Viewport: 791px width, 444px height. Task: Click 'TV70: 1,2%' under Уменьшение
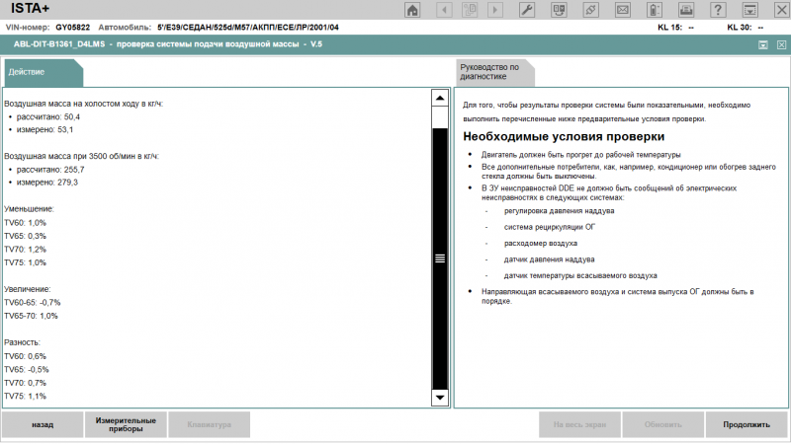tap(25, 250)
